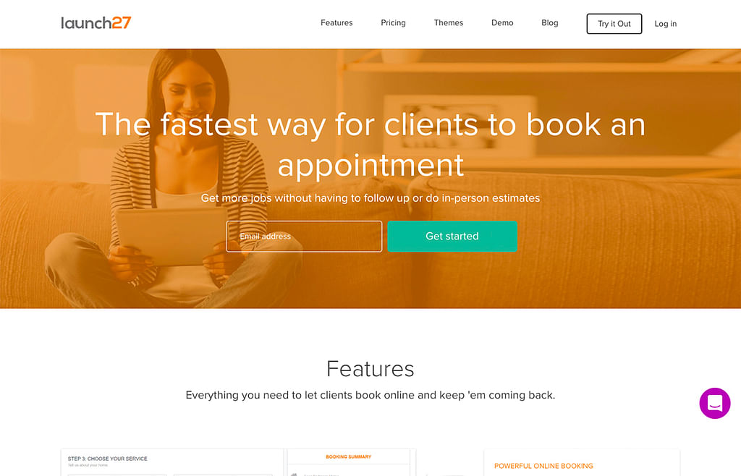Click the Try it Out button
Image resolution: width=741 pixels, height=476 pixels.
(x=614, y=24)
